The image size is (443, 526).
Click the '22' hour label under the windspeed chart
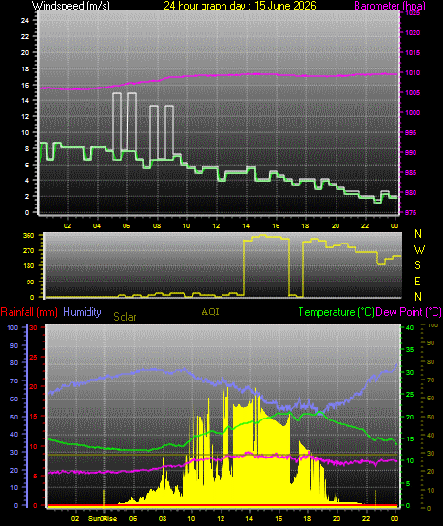pyautogui.click(x=365, y=225)
